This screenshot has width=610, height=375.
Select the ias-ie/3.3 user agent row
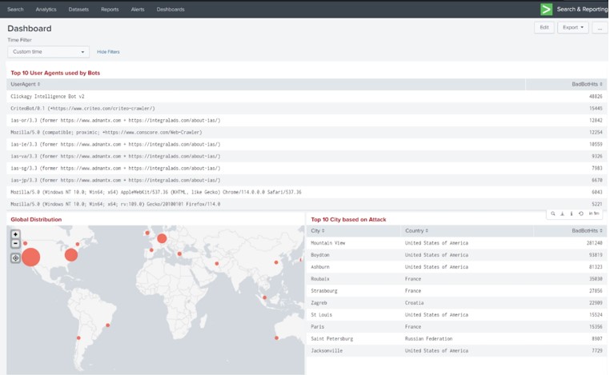pos(307,144)
